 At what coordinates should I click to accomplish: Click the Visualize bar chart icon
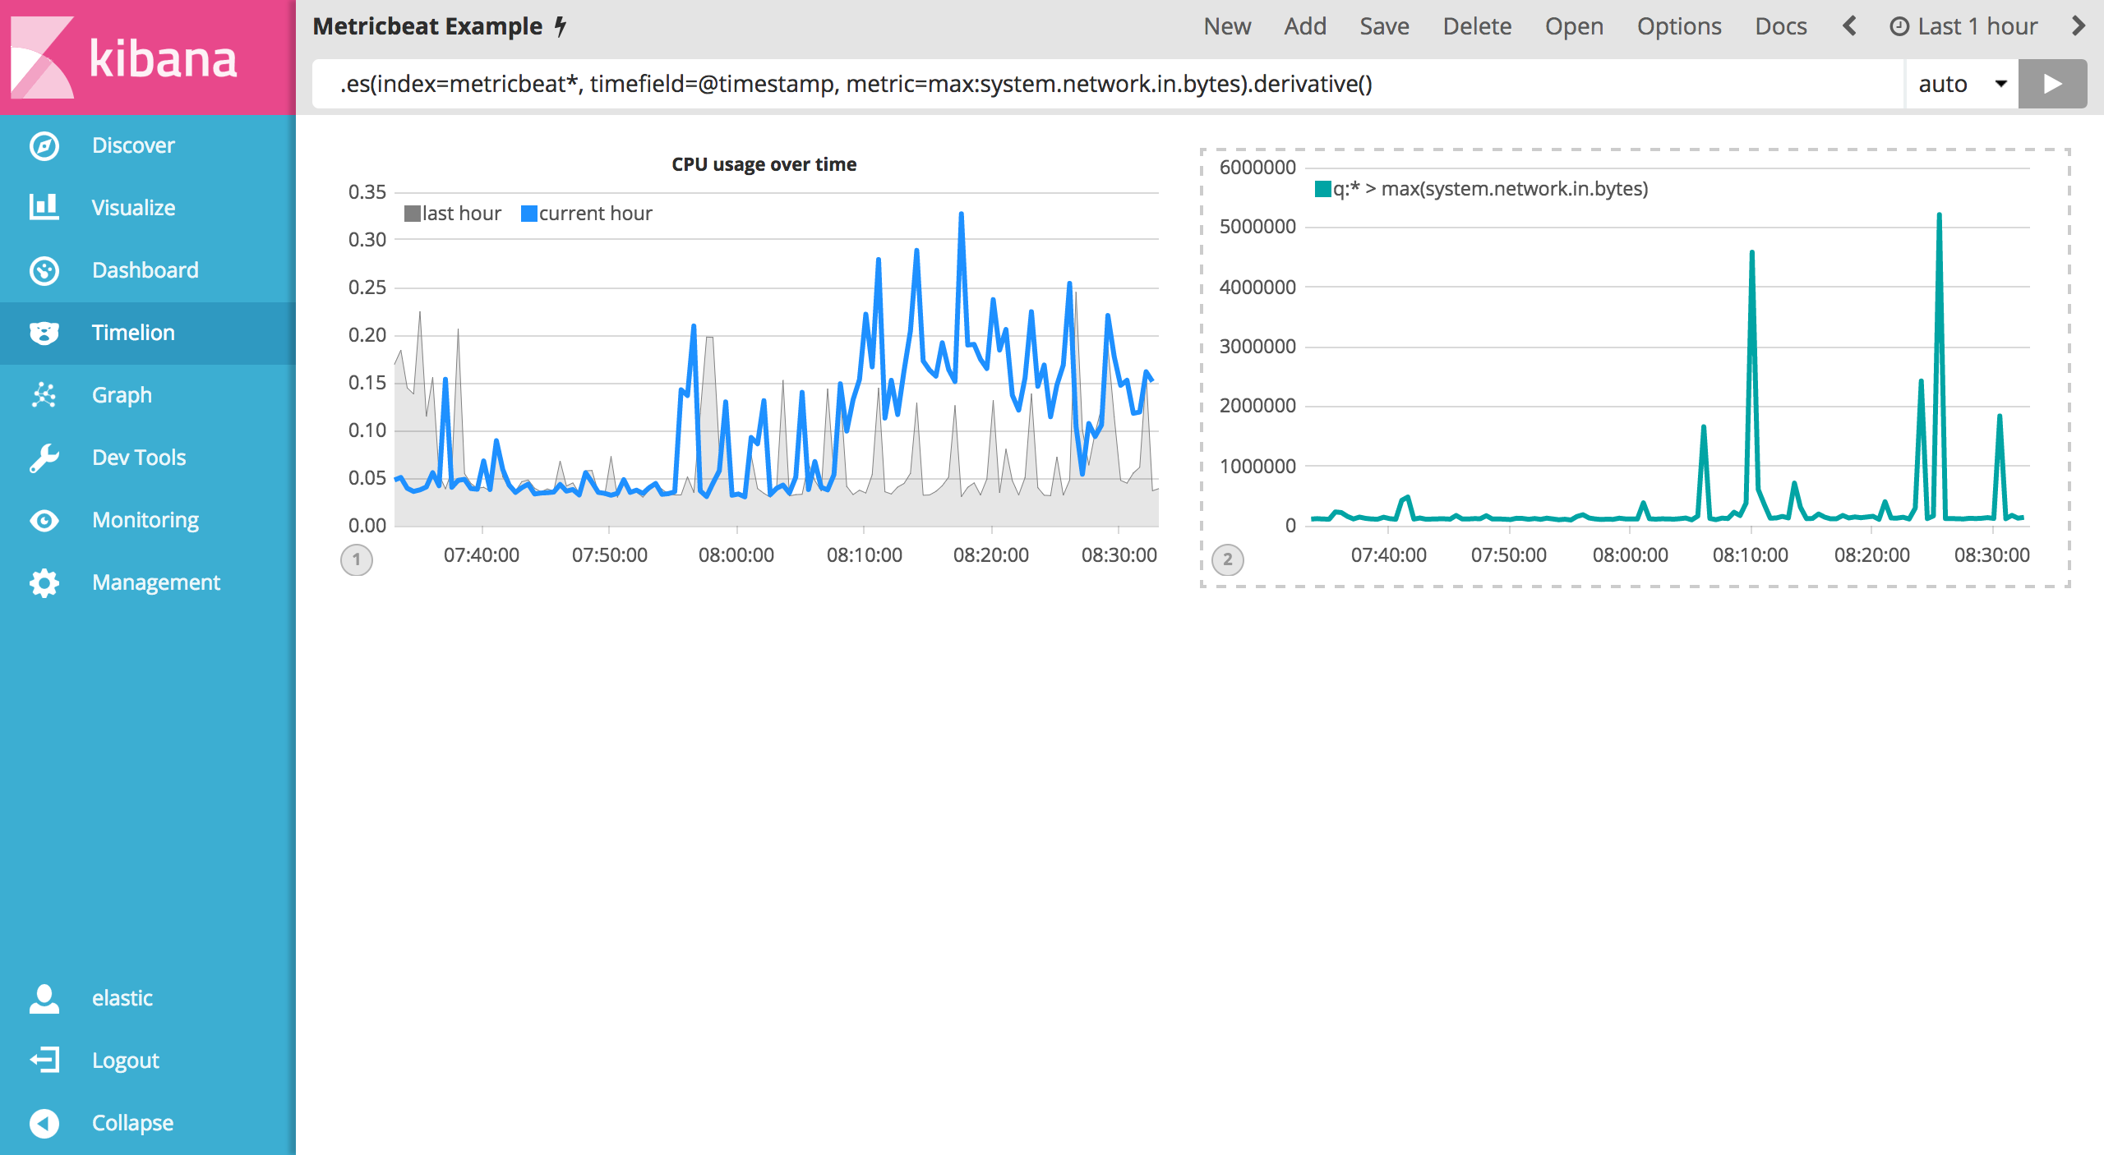(44, 207)
